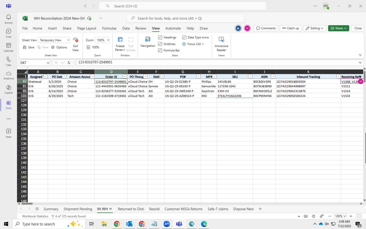Add a new sheet
The image size is (366, 229).
[x=260, y=209]
